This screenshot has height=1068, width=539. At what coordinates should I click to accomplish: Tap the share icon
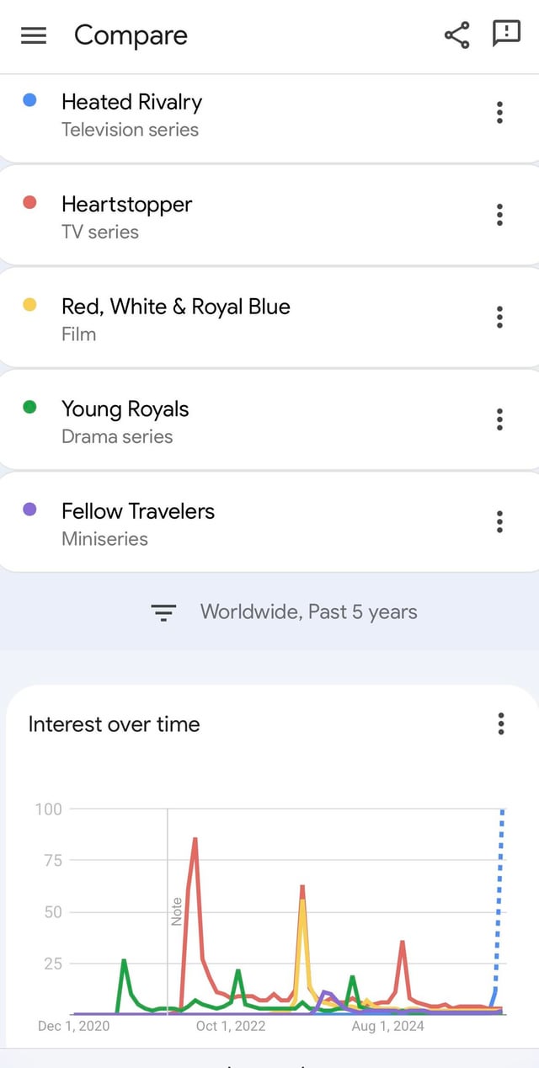click(x=456, y=35)
